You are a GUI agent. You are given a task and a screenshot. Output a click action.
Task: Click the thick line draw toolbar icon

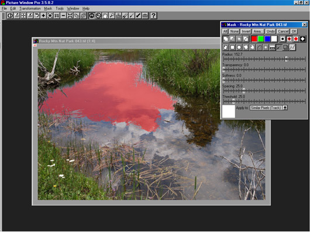138,16
